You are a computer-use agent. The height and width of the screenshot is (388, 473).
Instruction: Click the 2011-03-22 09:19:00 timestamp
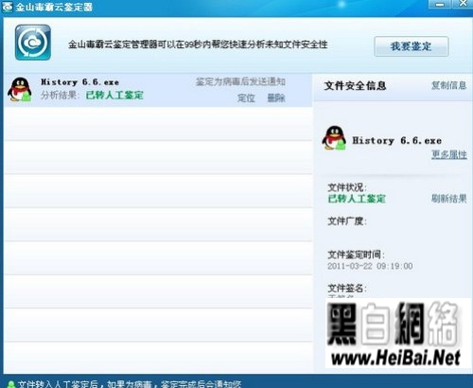tap(370, 266)
